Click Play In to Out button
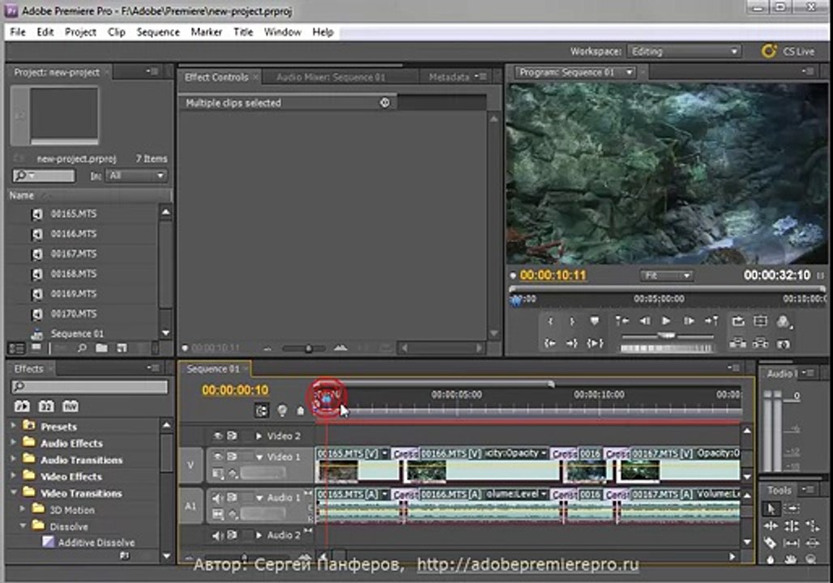The height and width of the screenshot is (583, 833). 595,343
